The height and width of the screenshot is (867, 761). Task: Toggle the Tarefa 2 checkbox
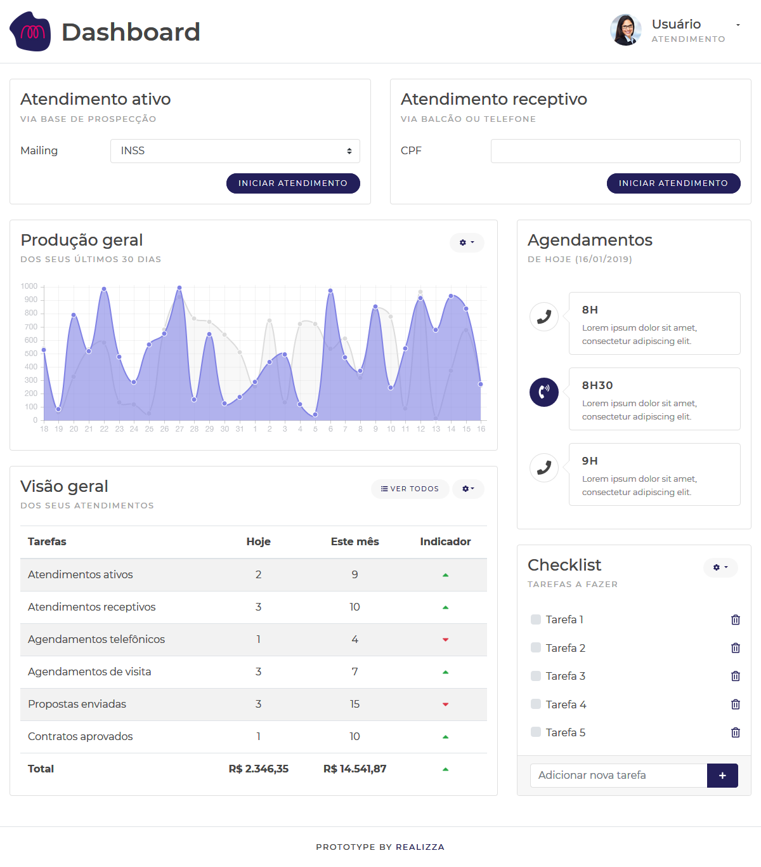(536, 647)
